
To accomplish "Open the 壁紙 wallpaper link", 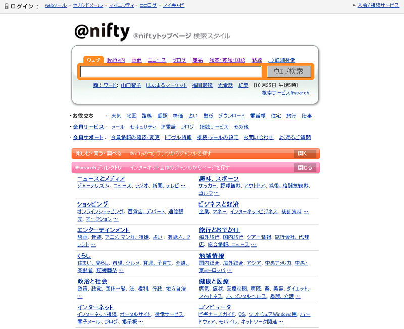I will [208, 116].
